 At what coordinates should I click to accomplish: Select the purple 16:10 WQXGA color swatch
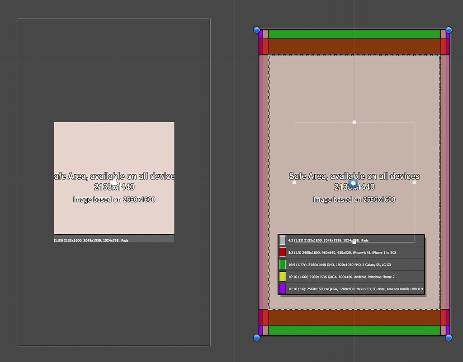point(283,289)
